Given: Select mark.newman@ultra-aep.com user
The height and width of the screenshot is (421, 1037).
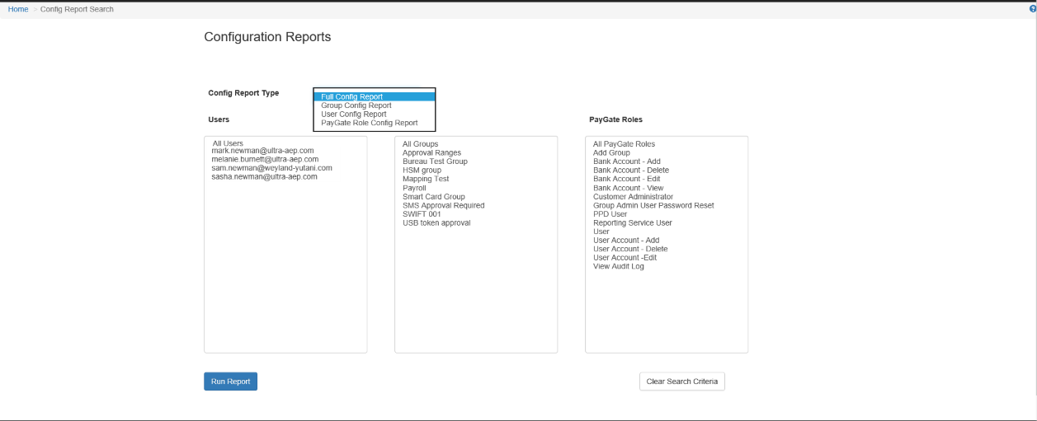Looking at the screenshot, I should click(x=262, y=151).
